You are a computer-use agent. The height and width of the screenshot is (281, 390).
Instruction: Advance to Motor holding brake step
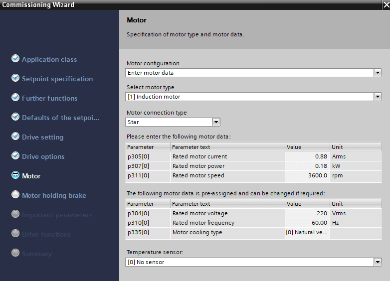coord(54,195)
